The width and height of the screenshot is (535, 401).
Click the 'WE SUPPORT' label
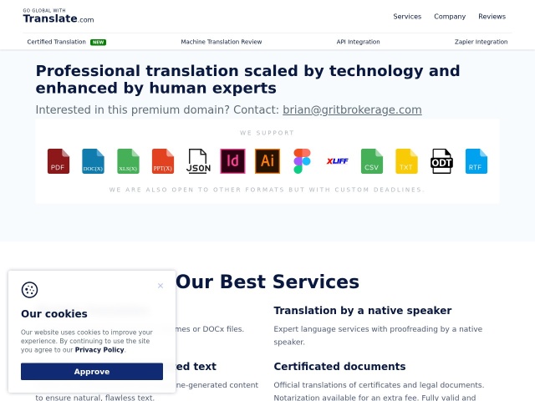267,133
